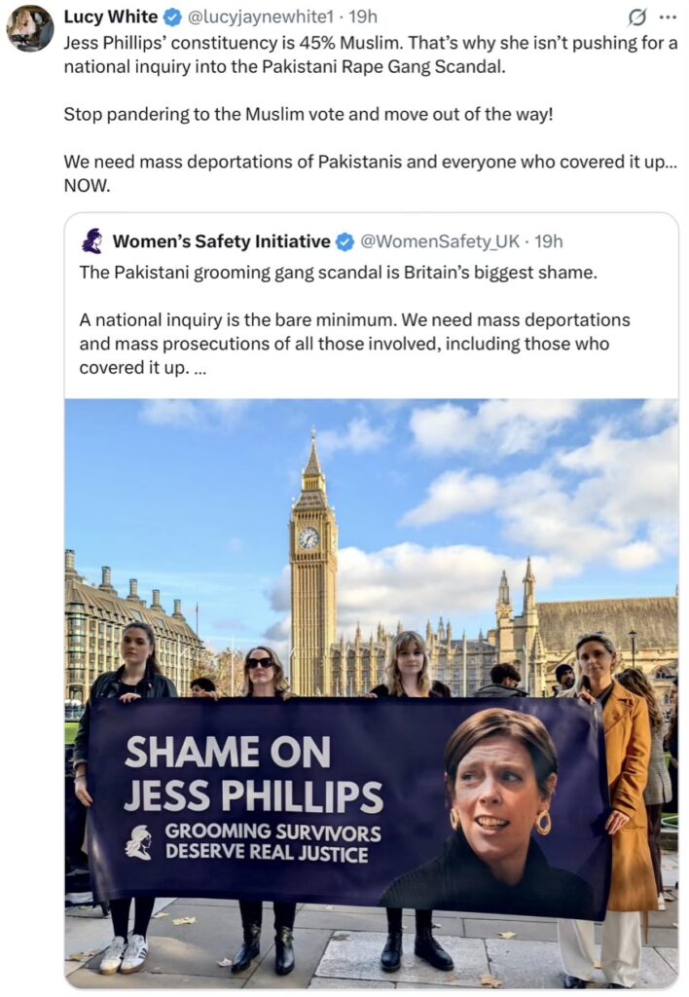The height and width of the screenshot is (997, 689).
Task: Expand the truncated quoted text ellipsis
Action: [199, 369]
